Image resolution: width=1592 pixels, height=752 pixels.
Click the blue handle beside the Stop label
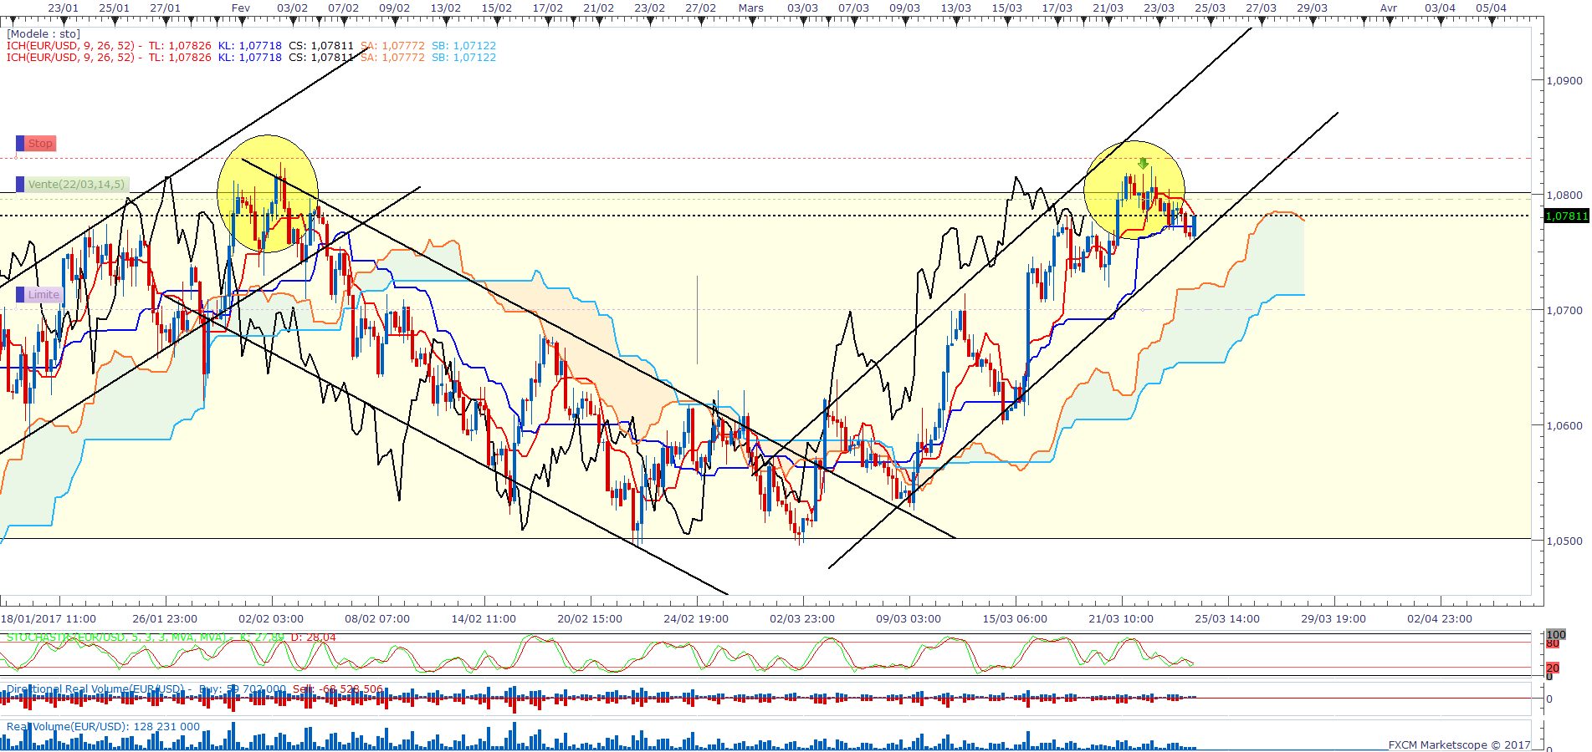(20, 144)
